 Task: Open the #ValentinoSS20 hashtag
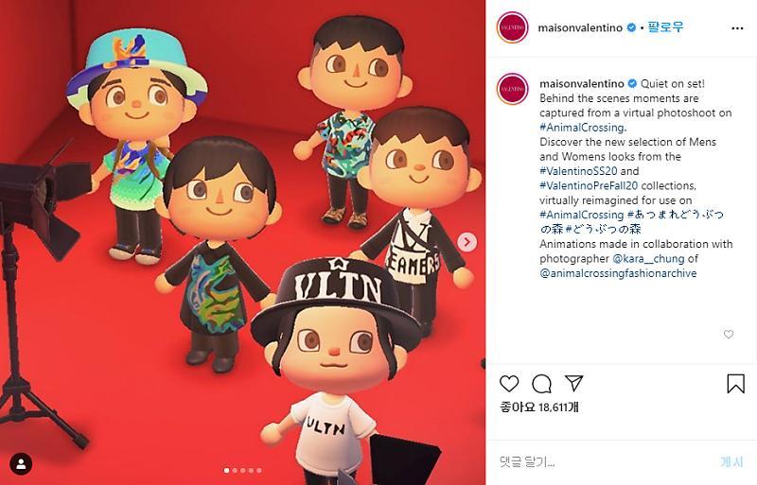578,171
